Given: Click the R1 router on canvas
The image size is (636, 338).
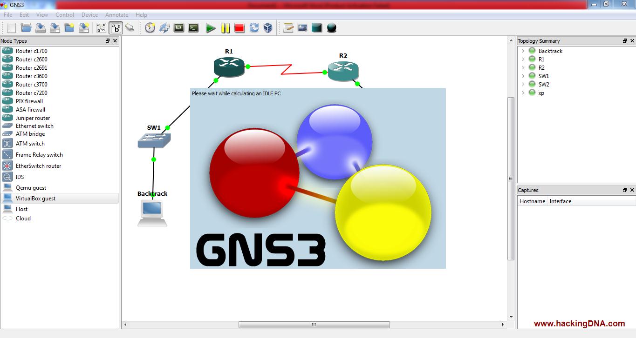Looking at the screenshot, I should pyautogui.click(x=229, y=67).
